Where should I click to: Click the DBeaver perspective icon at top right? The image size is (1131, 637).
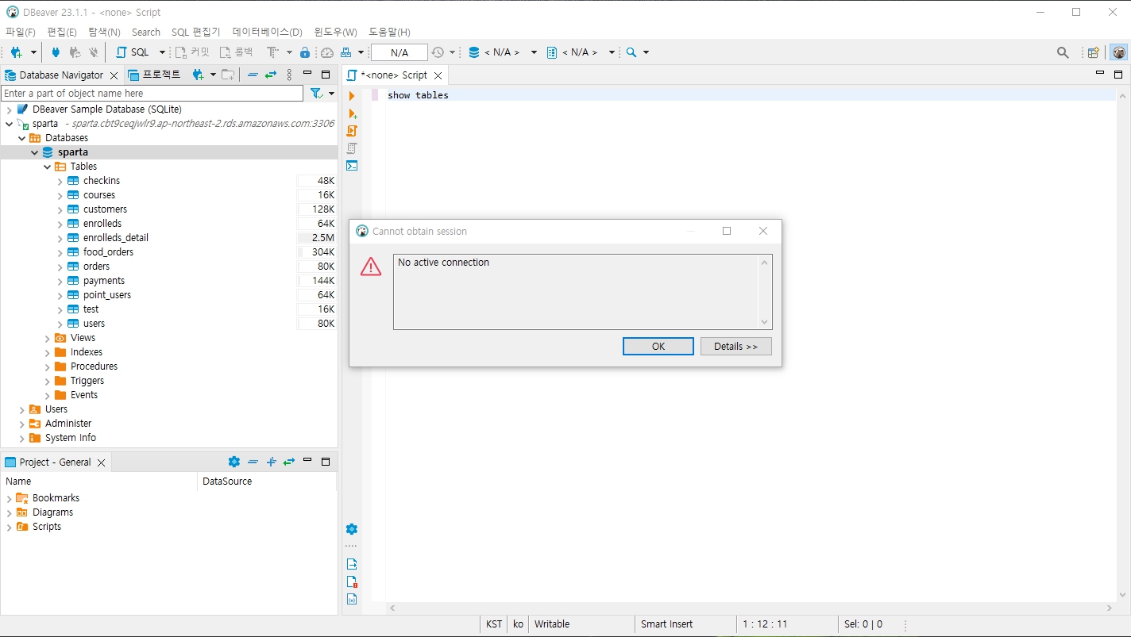tap(1118, 52)
